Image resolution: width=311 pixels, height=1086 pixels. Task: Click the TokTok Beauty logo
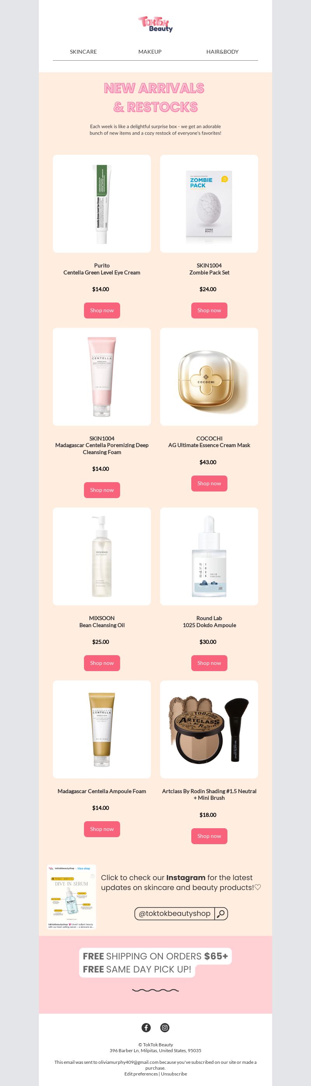155,24
